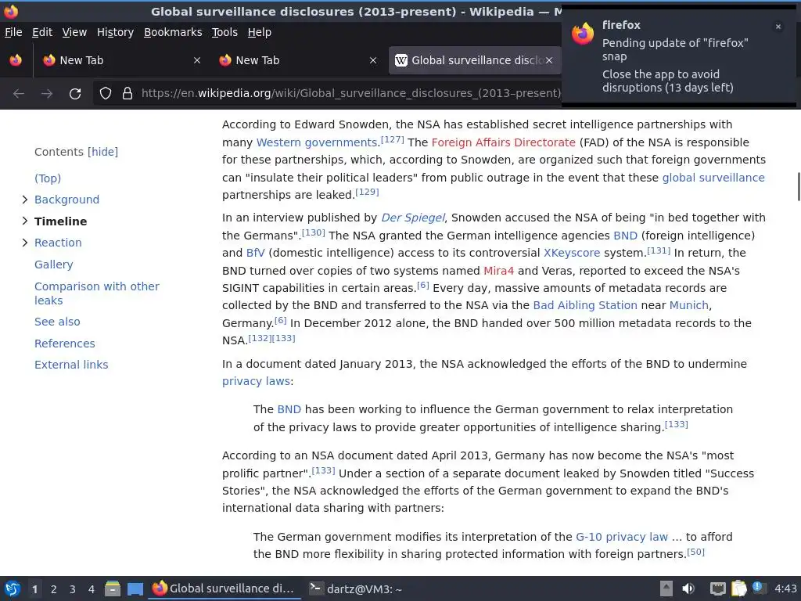The height and width of the screenshot is (601, 801).
Task: Switch to workspace 3
Action: [73, 589]
